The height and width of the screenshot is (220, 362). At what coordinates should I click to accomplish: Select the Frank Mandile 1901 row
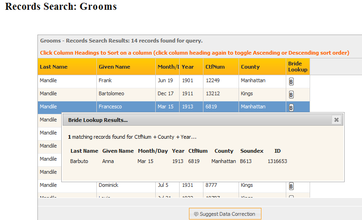point(174,81)
